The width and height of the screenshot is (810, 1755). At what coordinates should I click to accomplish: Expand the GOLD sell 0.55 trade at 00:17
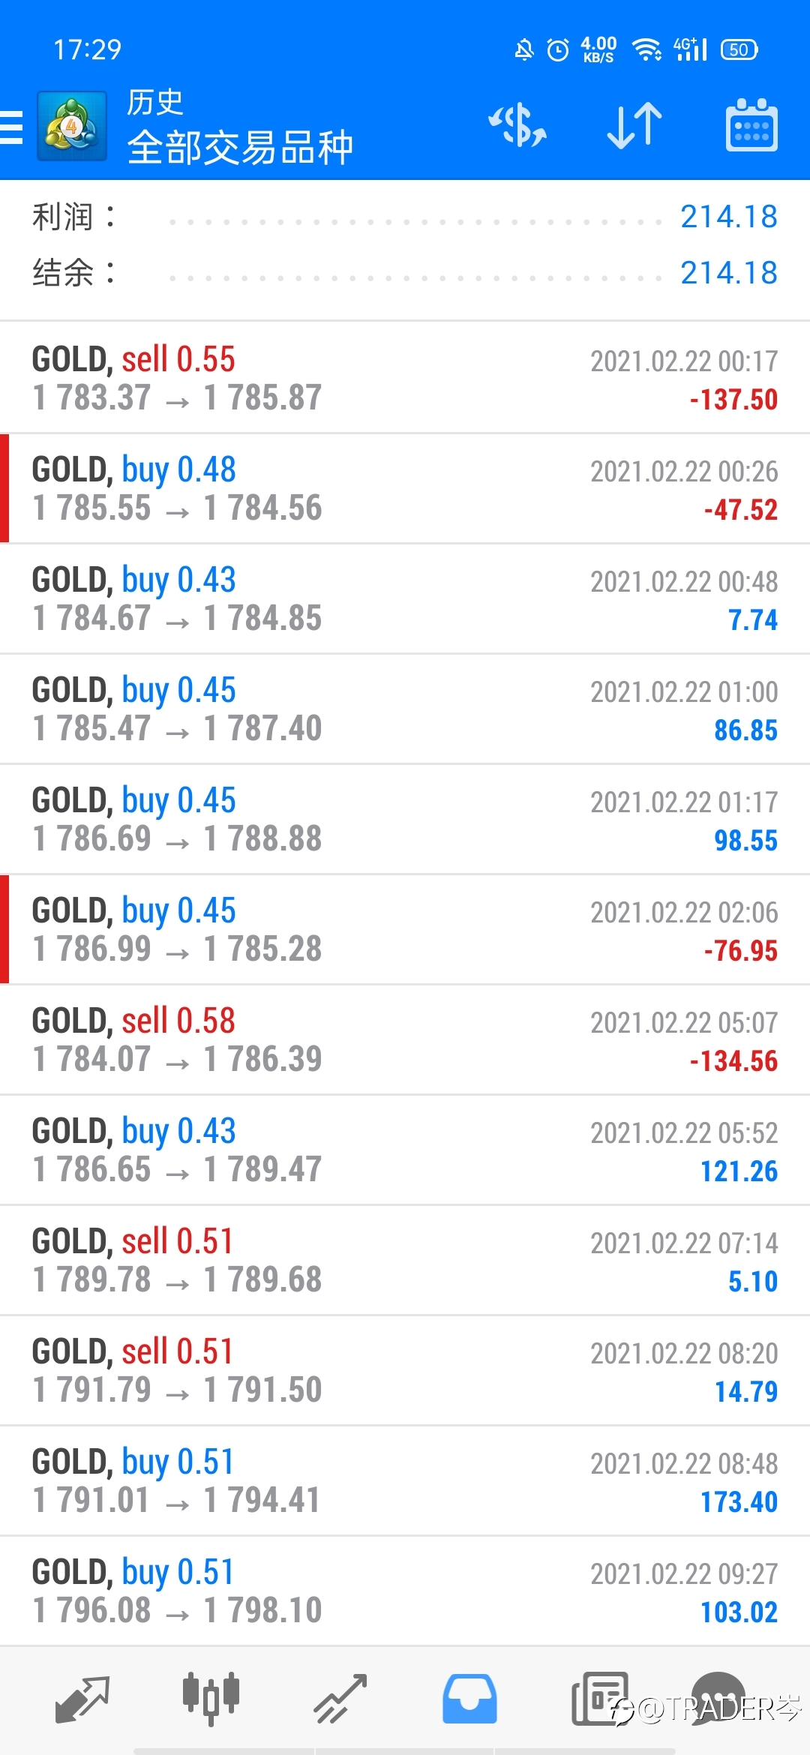[405, 378]
